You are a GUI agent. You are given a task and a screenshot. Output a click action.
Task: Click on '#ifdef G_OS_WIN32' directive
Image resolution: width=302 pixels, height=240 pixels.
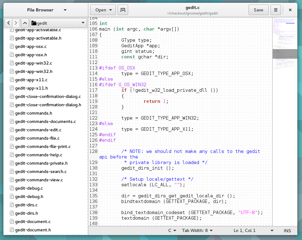[x=123, y=85]
